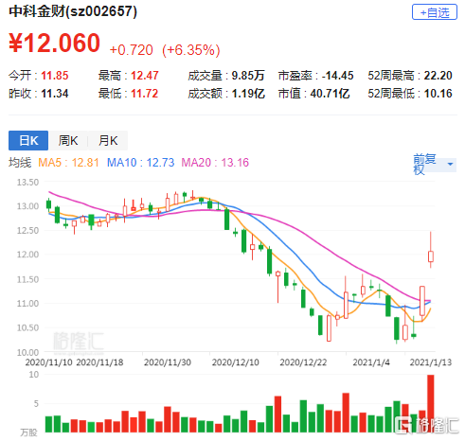This screenshot has width=465, height=441.
Task: Click the 13.50 price axis label
Action: tap(27, 183)
